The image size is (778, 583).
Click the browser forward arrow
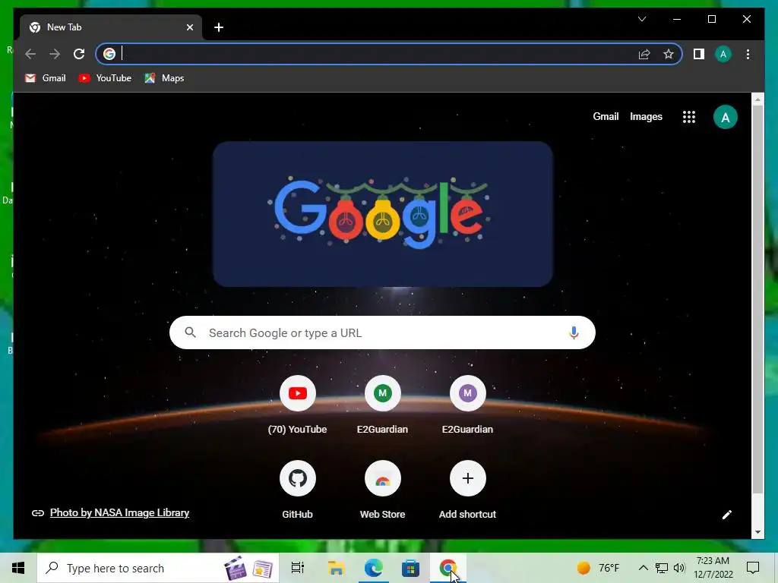pos(55,54)
